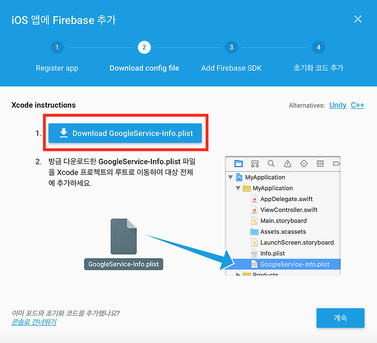Select the project navigator folder icon
The width and height of the screenshot is (377, 343).
pyautogui.click(x=239, y=163)
